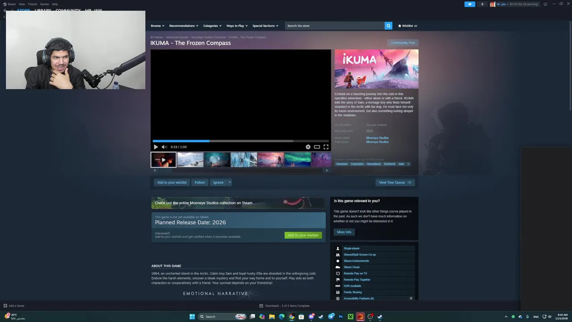Click the Single-player feature icon
This screenshot has width=572, height=322.
click(338, 248)
